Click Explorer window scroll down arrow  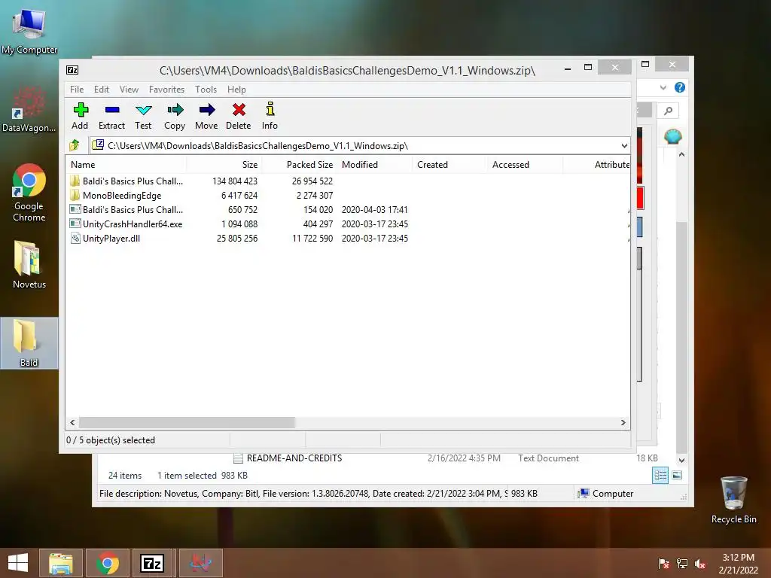(x=681, y=461)
